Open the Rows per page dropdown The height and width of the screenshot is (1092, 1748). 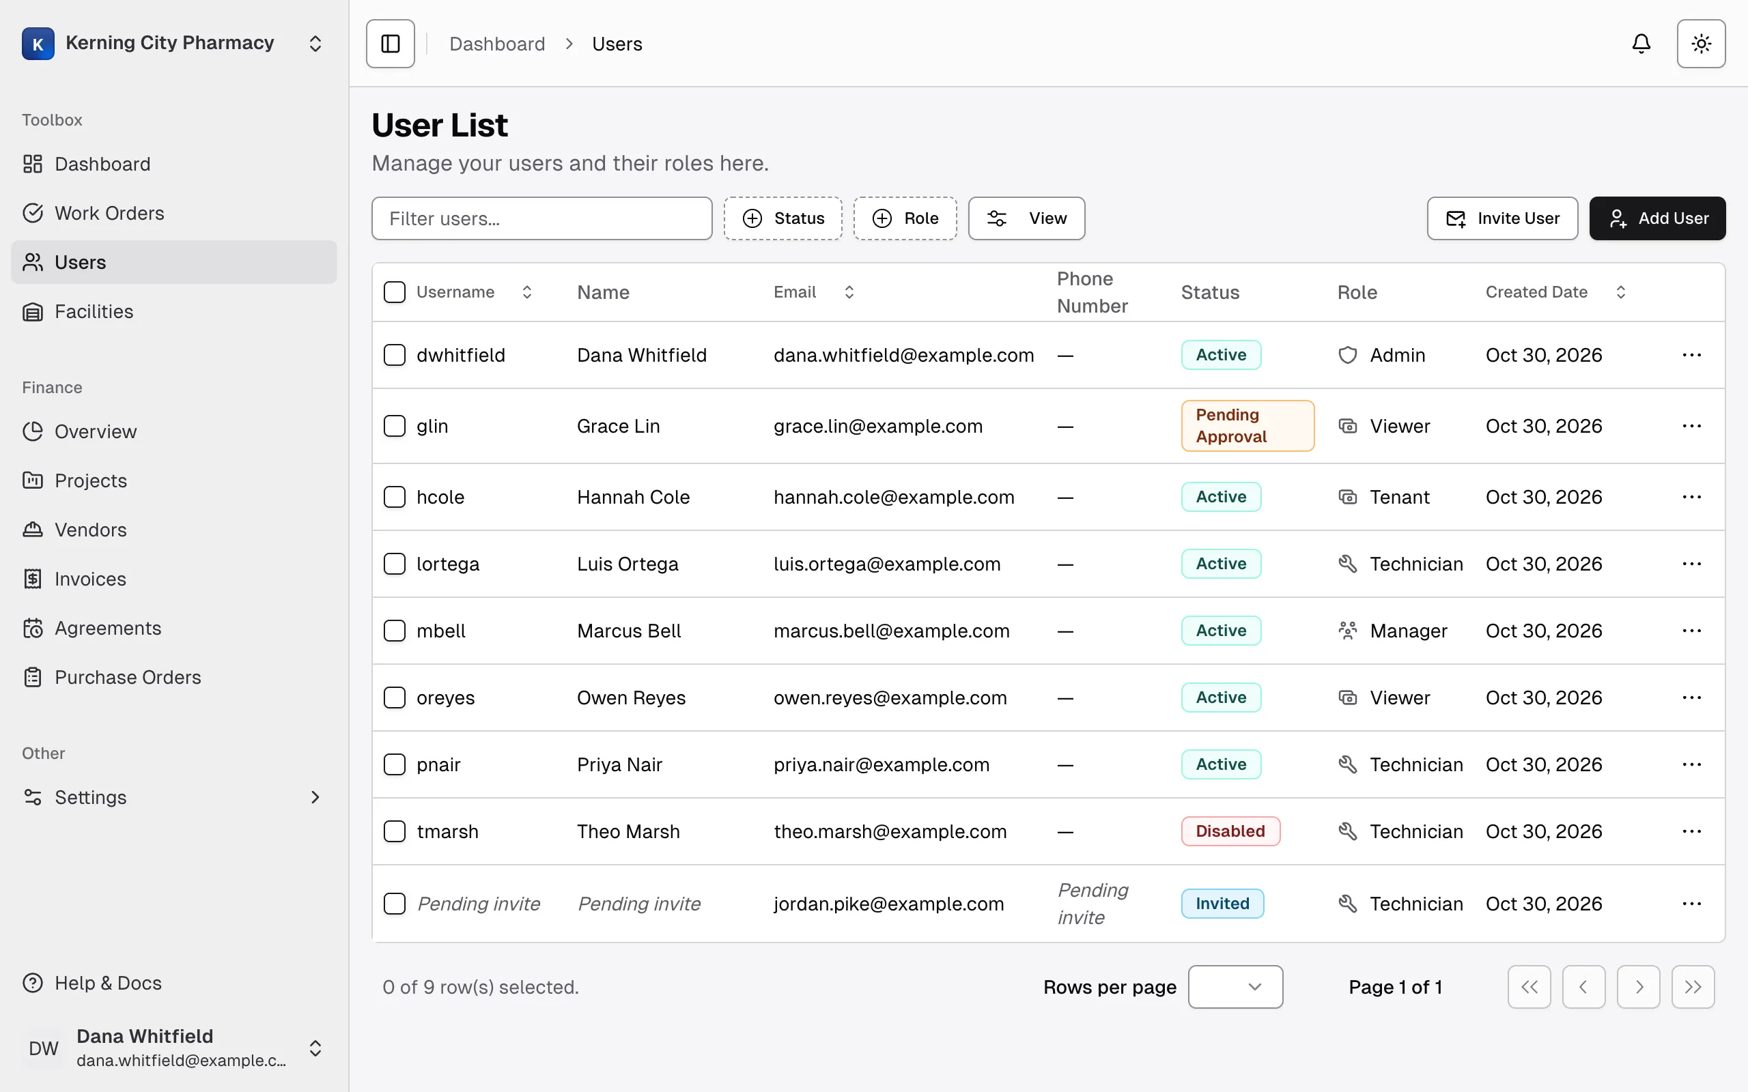point(1235,987)
